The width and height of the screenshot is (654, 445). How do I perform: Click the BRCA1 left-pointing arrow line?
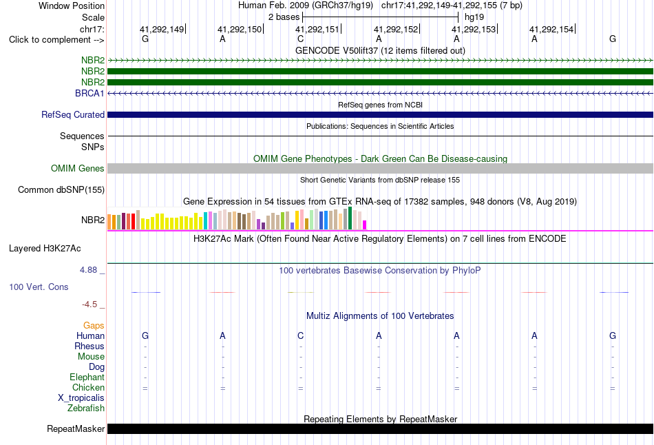click(380, 94)
